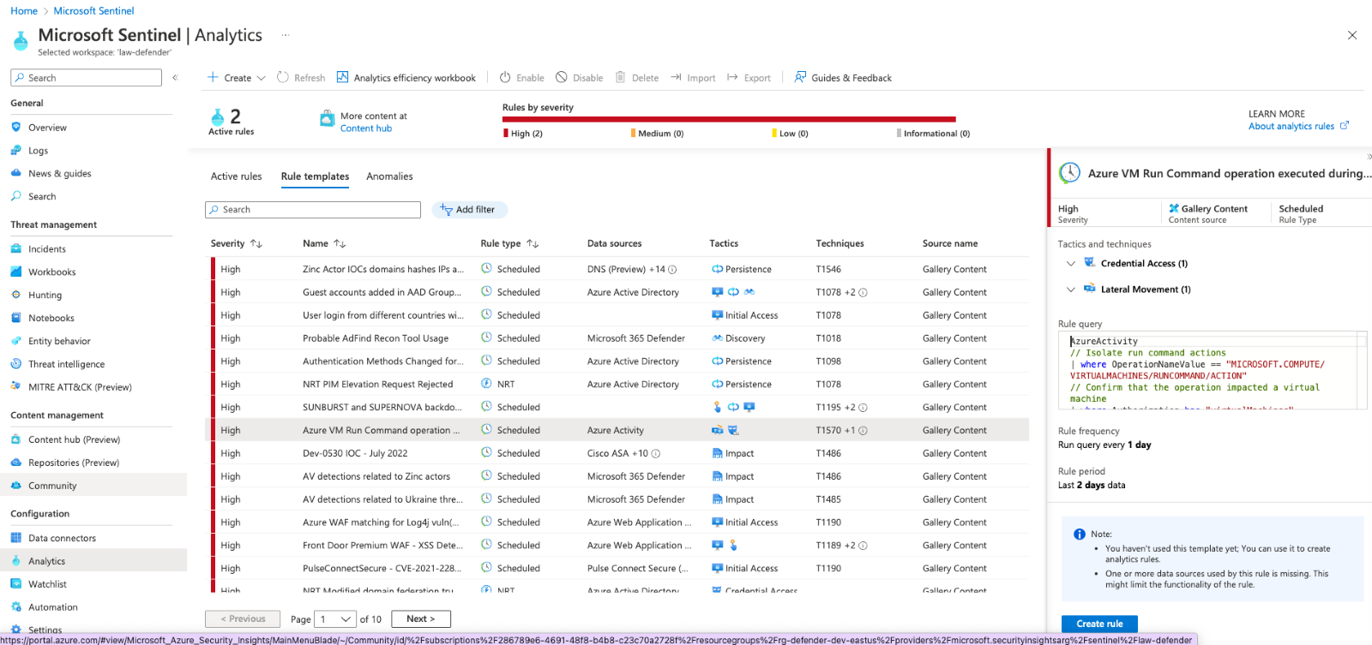Switch to the Anomalies tab
The height and width of the screenshot is (645, 1372).
tap(389, 176)
